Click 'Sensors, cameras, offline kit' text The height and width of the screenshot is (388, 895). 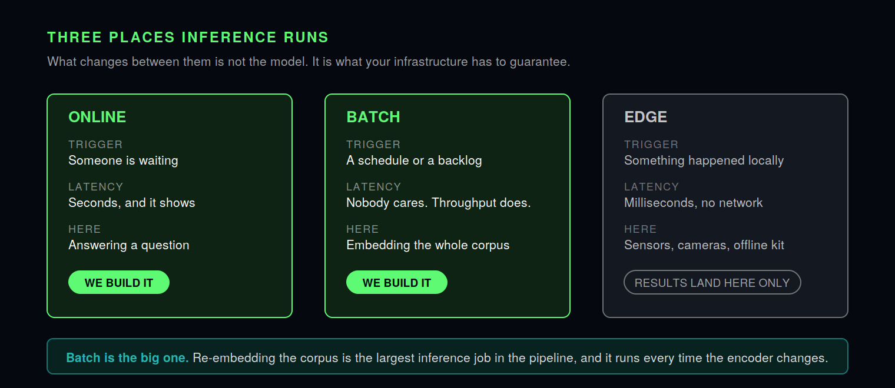click(704, 245)
